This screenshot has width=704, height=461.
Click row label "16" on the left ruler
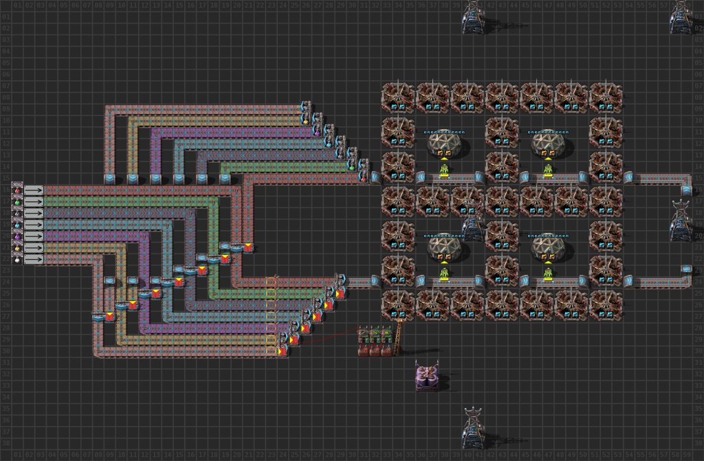6,190
